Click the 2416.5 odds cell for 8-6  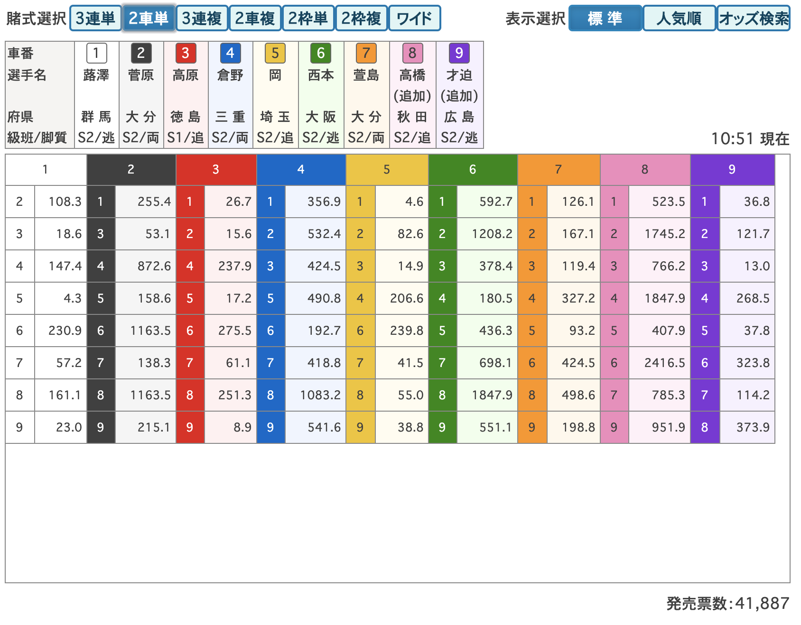(x=659, y=363)
